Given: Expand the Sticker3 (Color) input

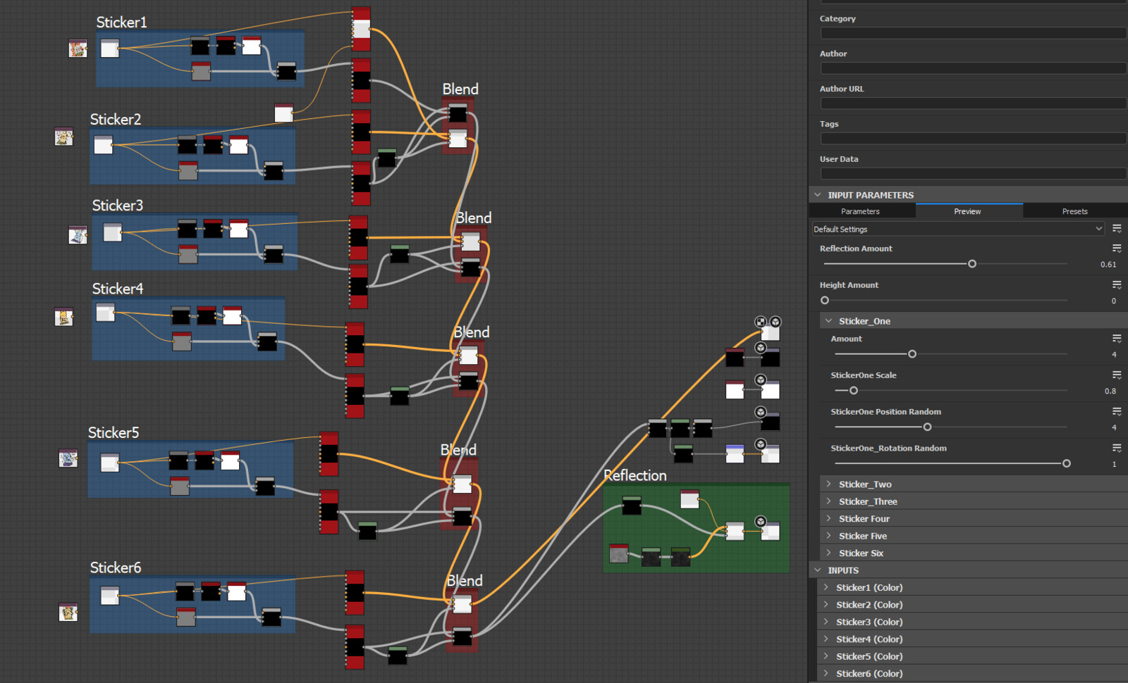Looking at the screenshot, I should pyautogui.click(x=826, y=622).
